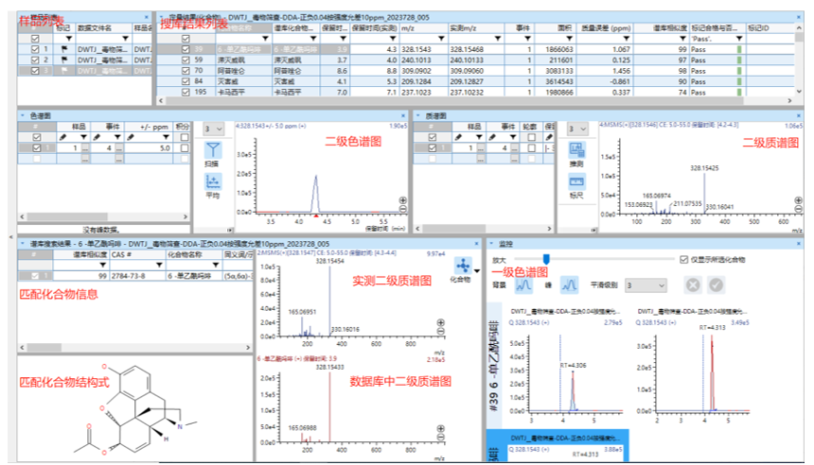Click the spectrum tool icon above ruler

(576, 150)
